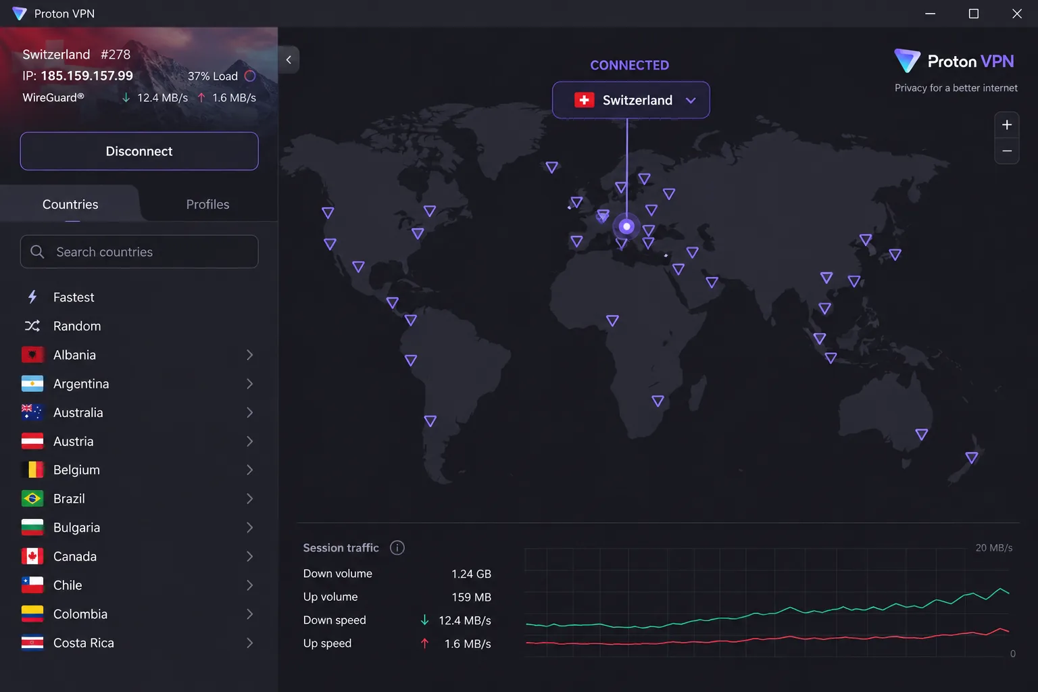Click the Disconnect button
Viewport: 1038px width, 692px height.
point(139,151)
